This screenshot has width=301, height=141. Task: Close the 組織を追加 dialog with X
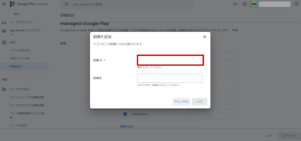(x=205, y=37)
